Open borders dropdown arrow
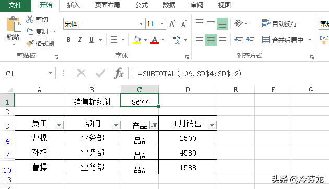329x189 pixels. pos(123,40)
